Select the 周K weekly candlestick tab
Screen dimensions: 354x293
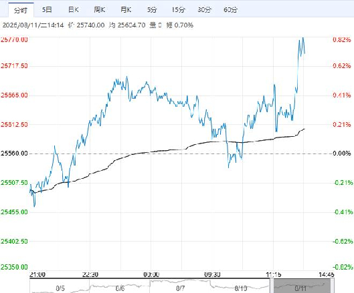[x=100, y=10]
